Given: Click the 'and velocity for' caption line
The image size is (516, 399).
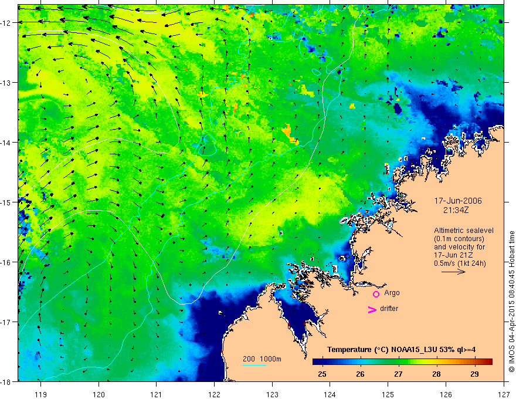Looking at the screenshot, I should (x=459, y=247).
